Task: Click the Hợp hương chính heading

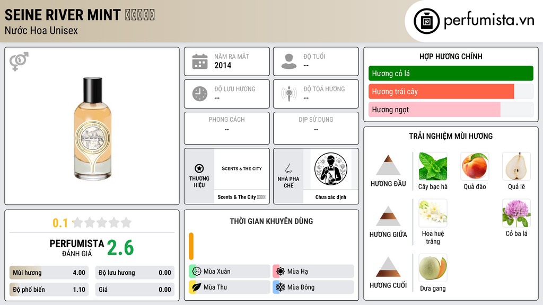Action: click(451, 56)
